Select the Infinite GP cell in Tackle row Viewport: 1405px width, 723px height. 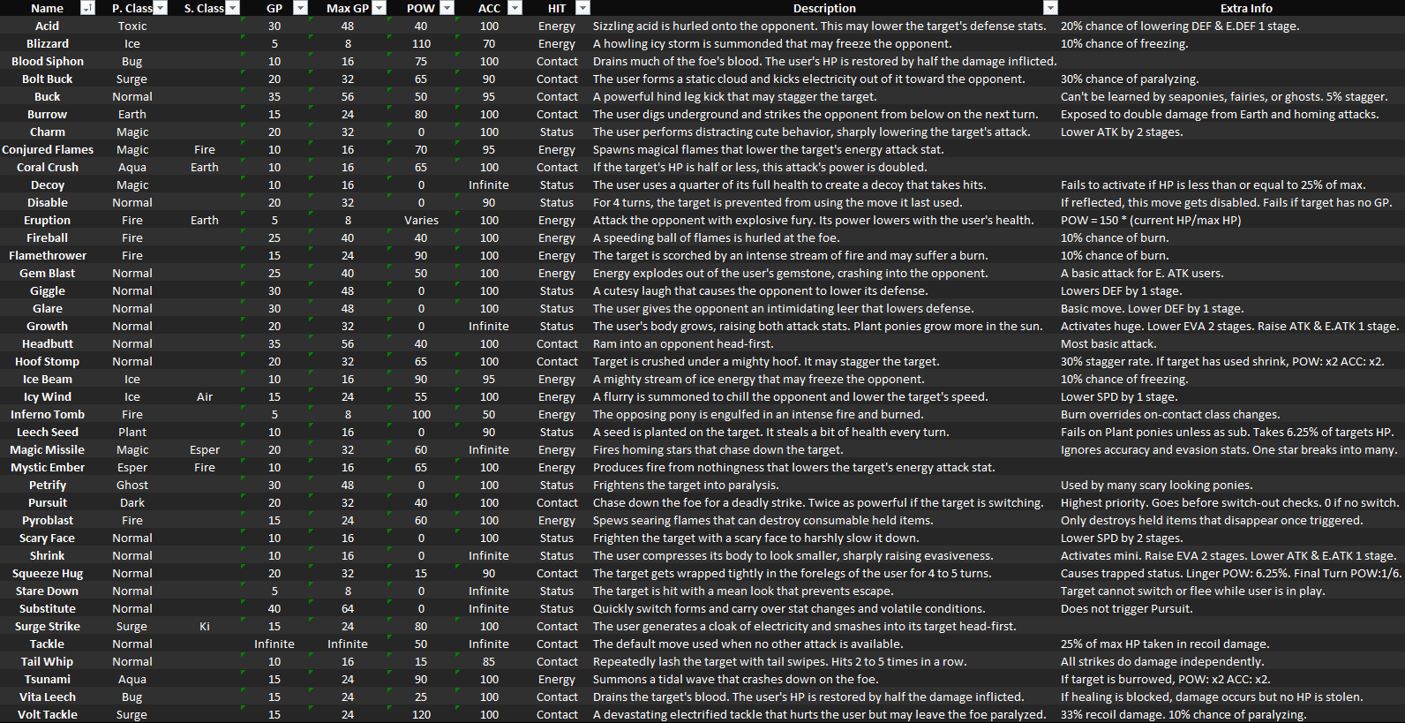pos(274,644)
